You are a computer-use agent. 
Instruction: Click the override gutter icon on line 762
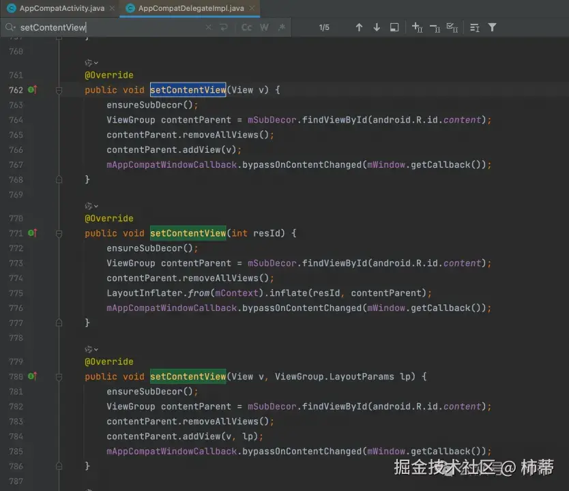pyautogui.click(x=32, y=89)
